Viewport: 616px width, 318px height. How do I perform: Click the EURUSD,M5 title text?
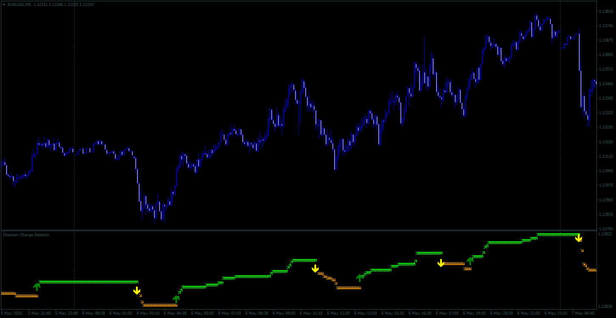coord(19,4)
